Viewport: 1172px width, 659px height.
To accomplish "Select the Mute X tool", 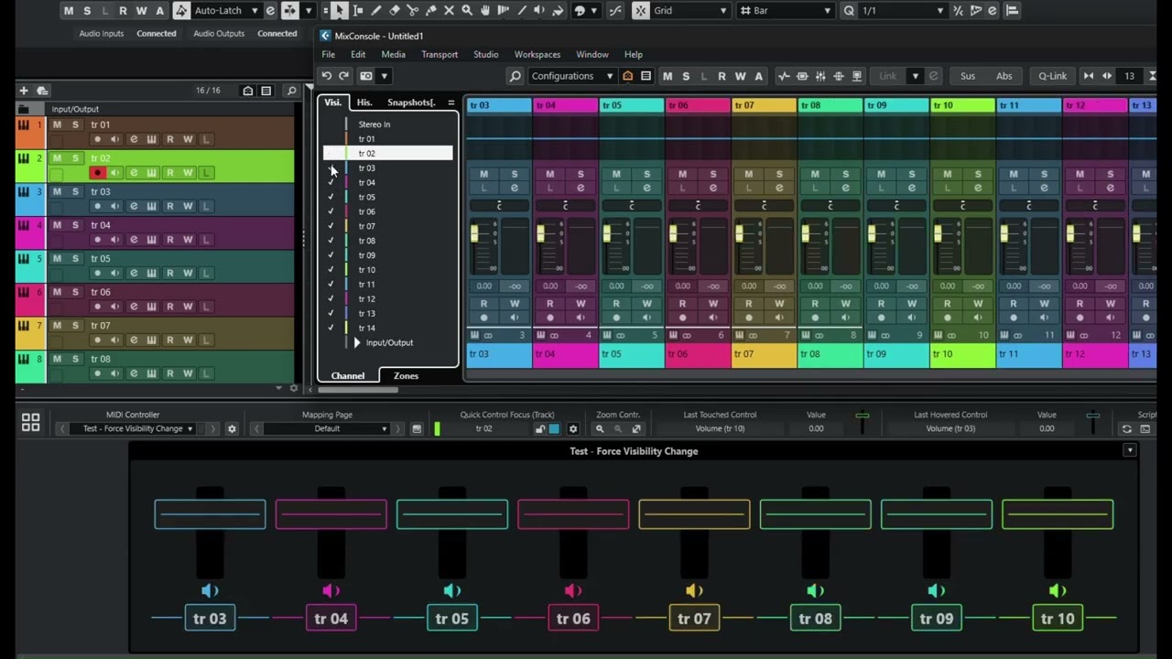I will click(x=449, y=10).
